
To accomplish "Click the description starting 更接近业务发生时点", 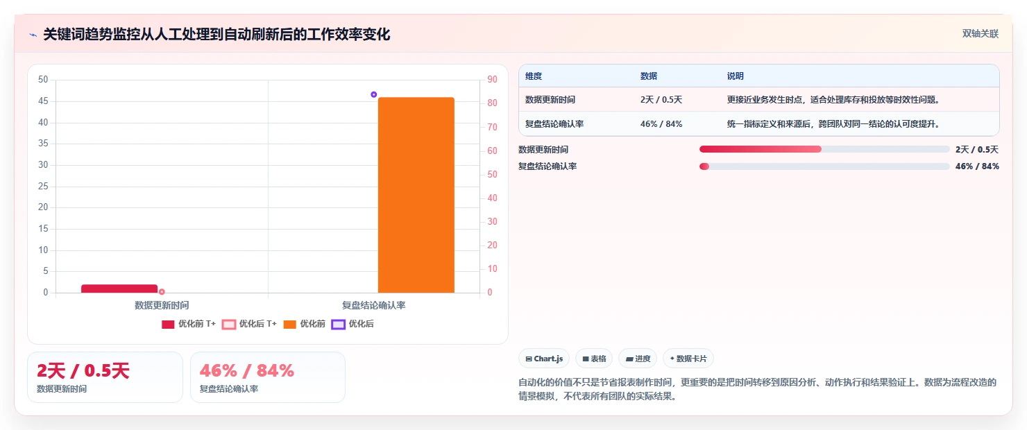I will (x=833, y=99).
